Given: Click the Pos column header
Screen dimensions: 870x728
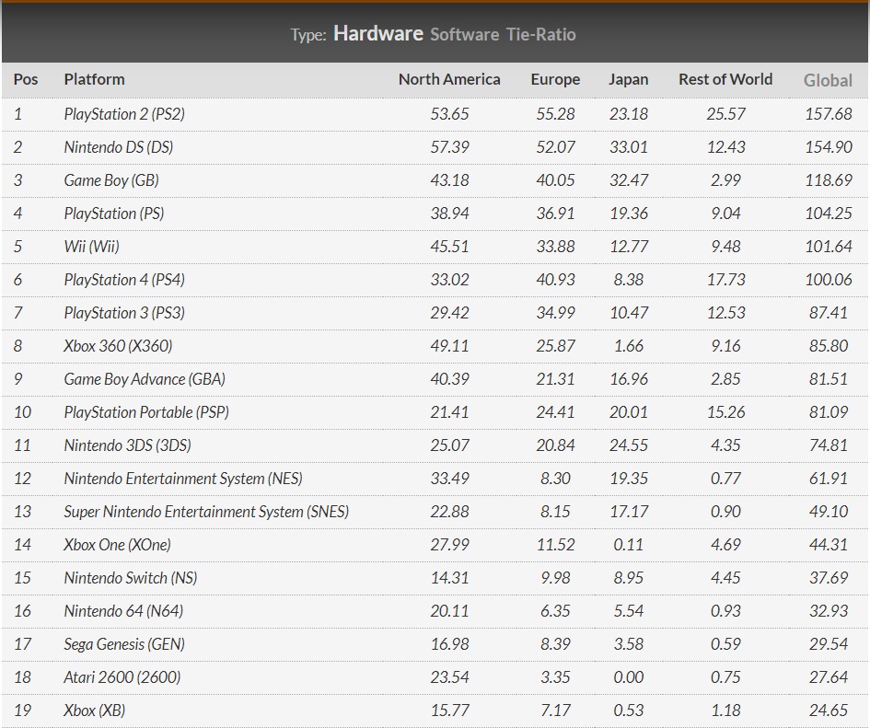Looking at the screenshot, I should 26,79.
